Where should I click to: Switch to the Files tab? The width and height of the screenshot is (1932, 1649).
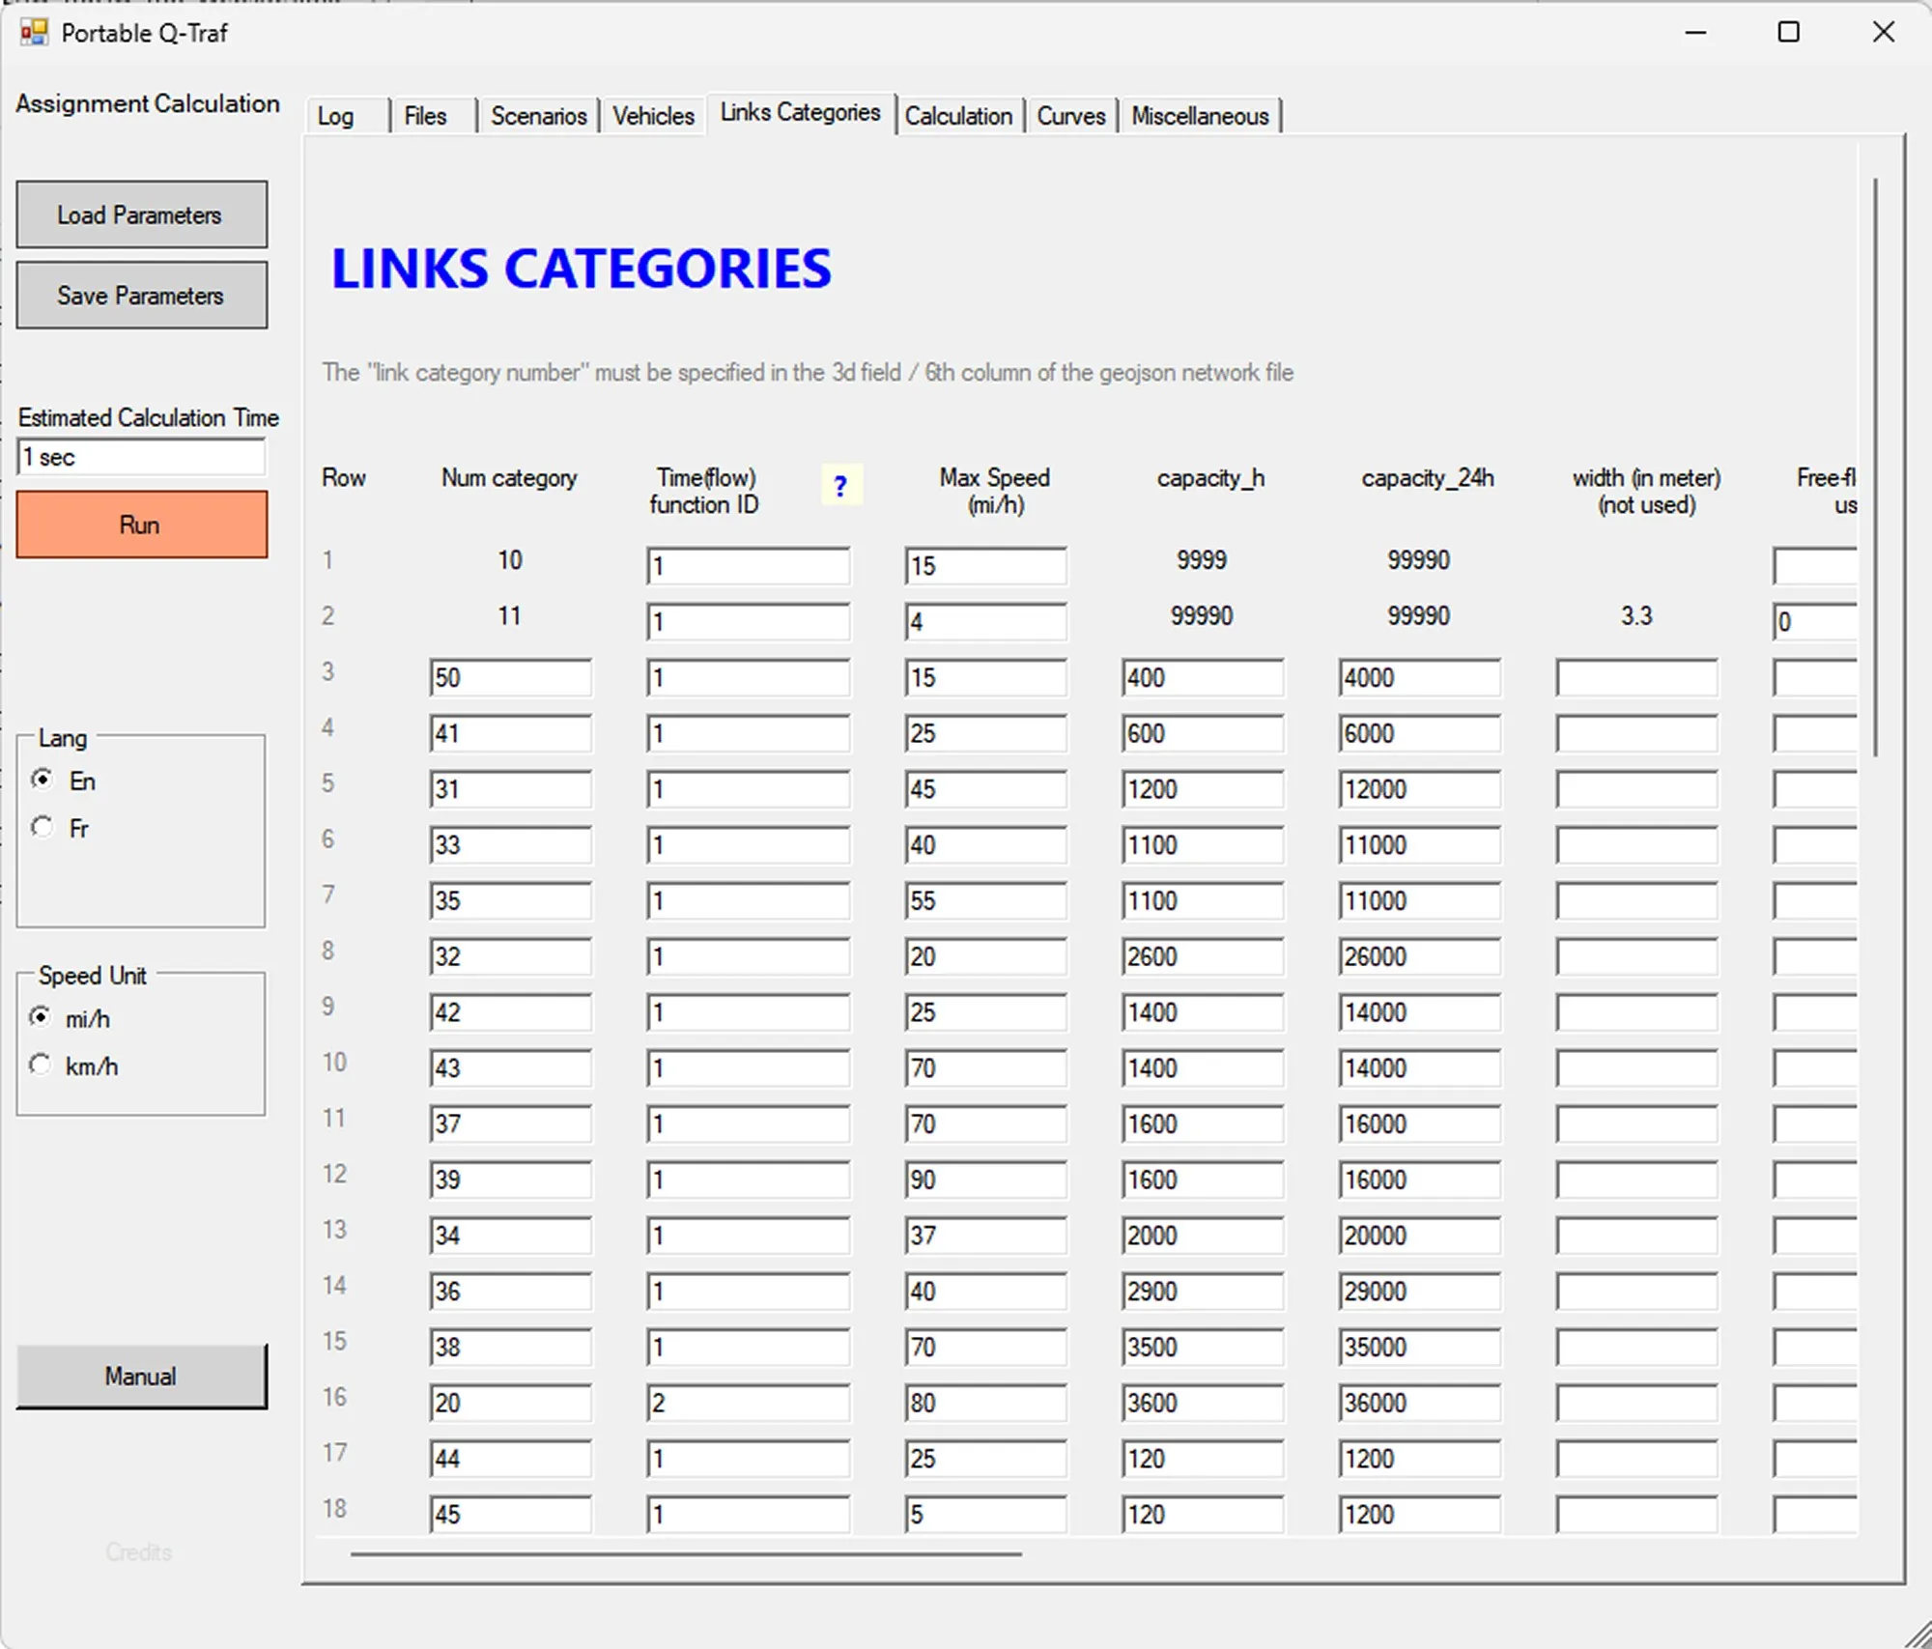click(426, 115)
